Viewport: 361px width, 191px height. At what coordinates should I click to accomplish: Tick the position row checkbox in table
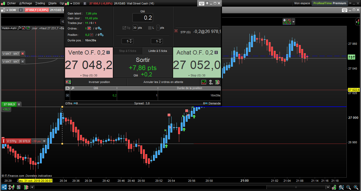(67, 95)
